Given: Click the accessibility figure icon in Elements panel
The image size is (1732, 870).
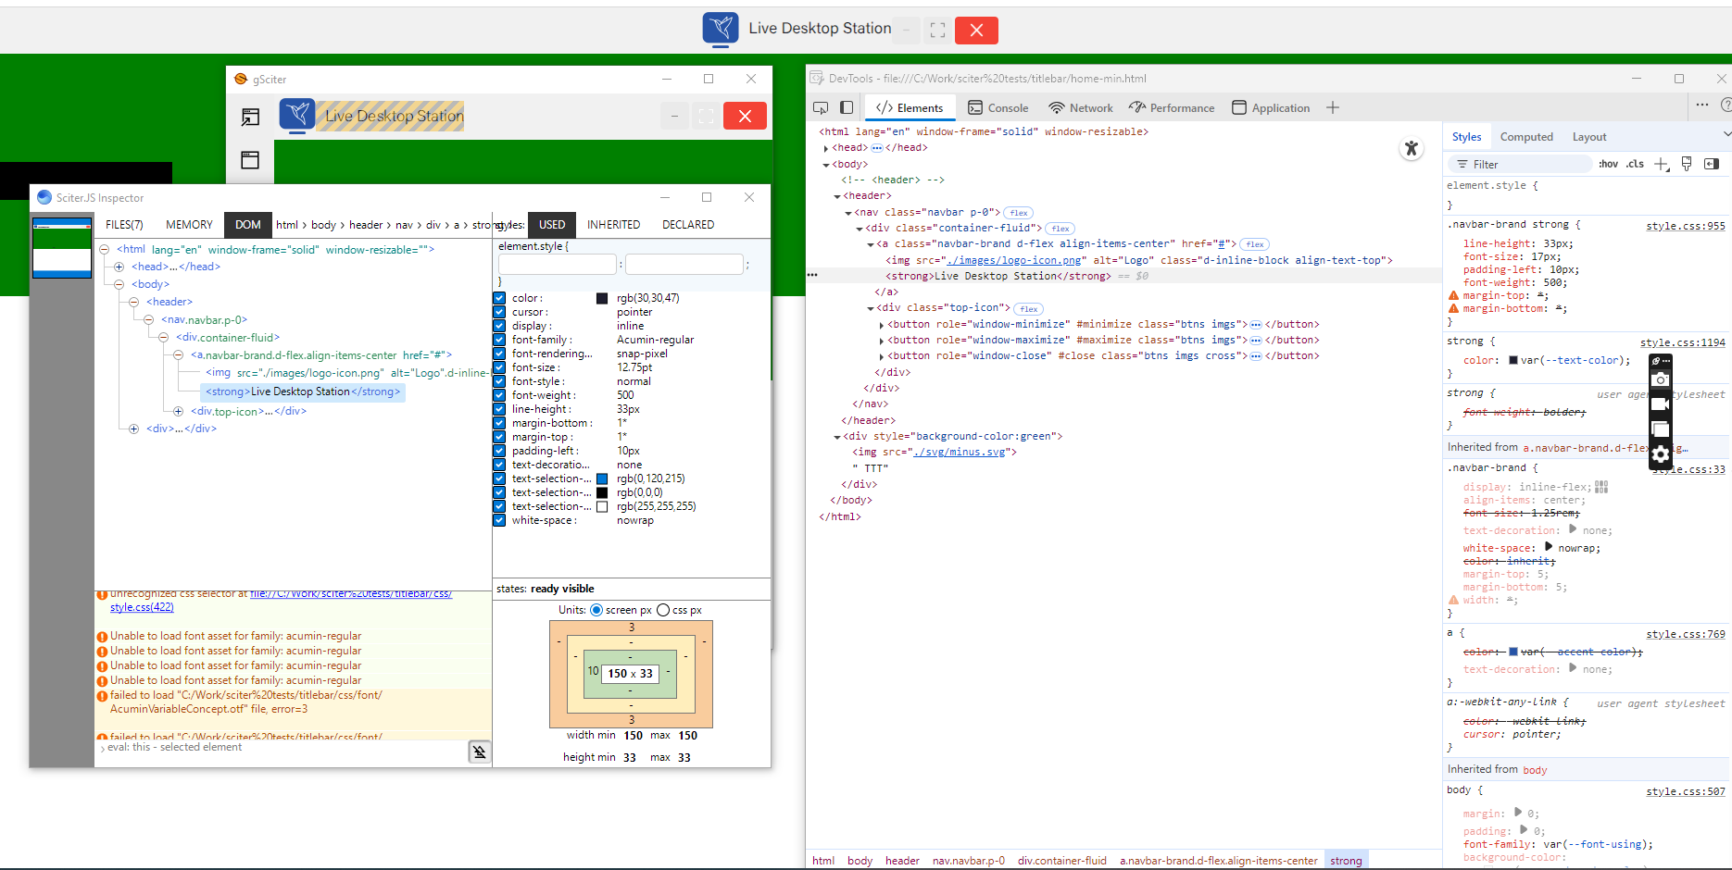Looking at the screenshot, I should (1412, 148).
